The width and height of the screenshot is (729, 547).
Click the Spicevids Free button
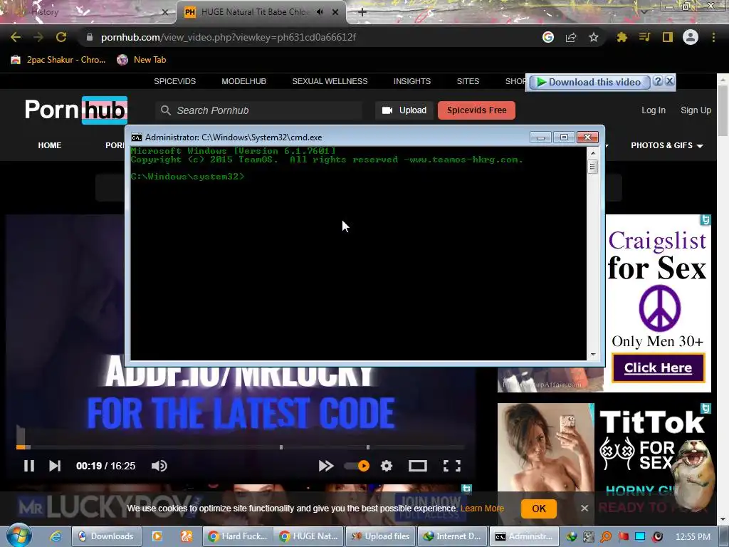pos(476,110)
